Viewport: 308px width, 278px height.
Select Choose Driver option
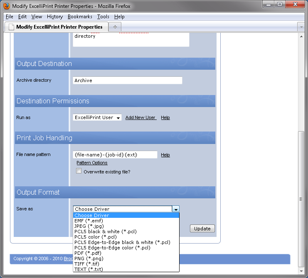[x=126, y=215]
